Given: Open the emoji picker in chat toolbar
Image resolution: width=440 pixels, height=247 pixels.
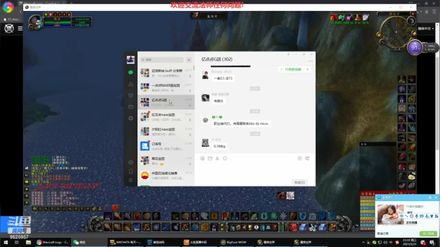Looking at the screenshot, I should point(202,158).
